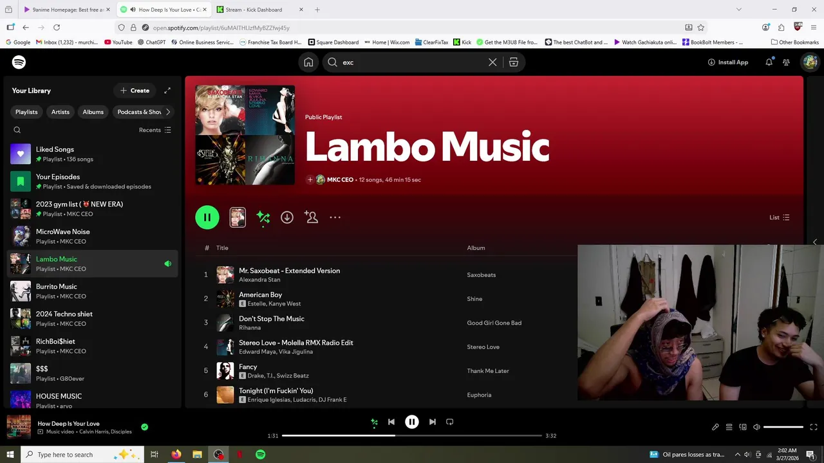This screenshot has width=824, height=463.
Task: Invite collaborators to playlist
Action: (x=312, y=217)
